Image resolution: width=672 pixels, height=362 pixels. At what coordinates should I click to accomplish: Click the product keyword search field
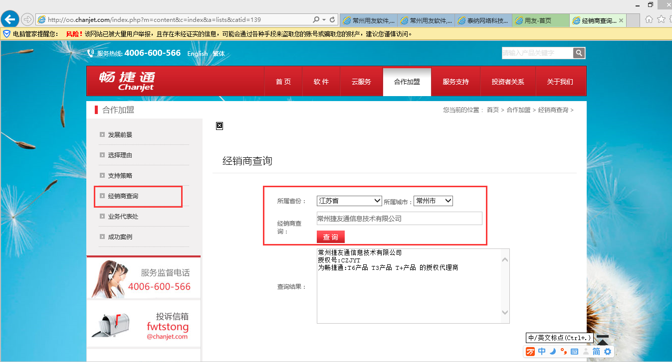click(x=537, y=53)
